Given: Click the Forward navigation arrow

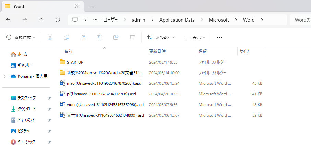Looking at the screenshot, I should [25, 20].
